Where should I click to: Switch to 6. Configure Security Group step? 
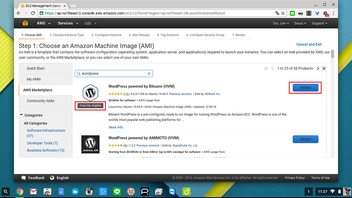click(205, 35)
